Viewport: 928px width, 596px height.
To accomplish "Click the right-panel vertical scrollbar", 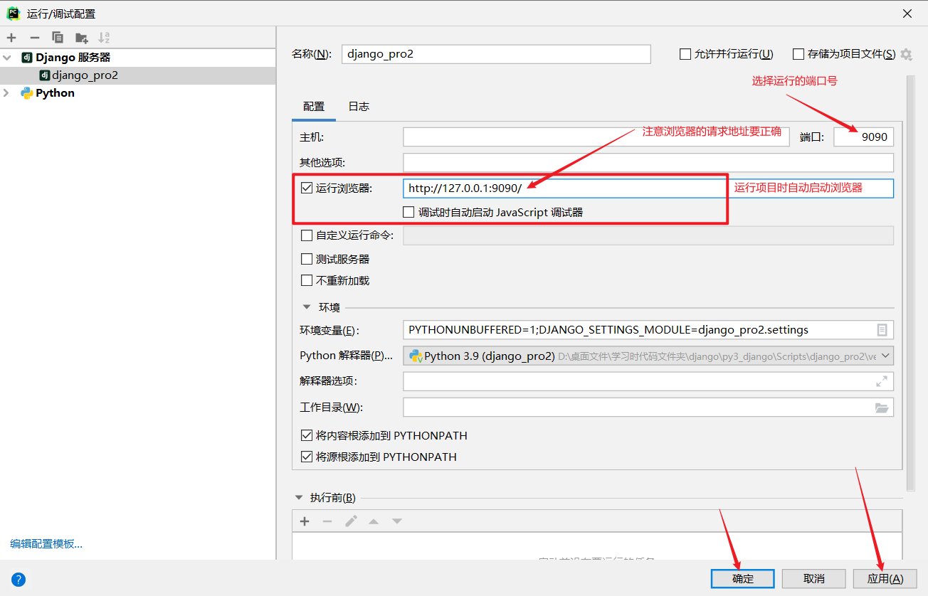I will click(x=910, y=282).
